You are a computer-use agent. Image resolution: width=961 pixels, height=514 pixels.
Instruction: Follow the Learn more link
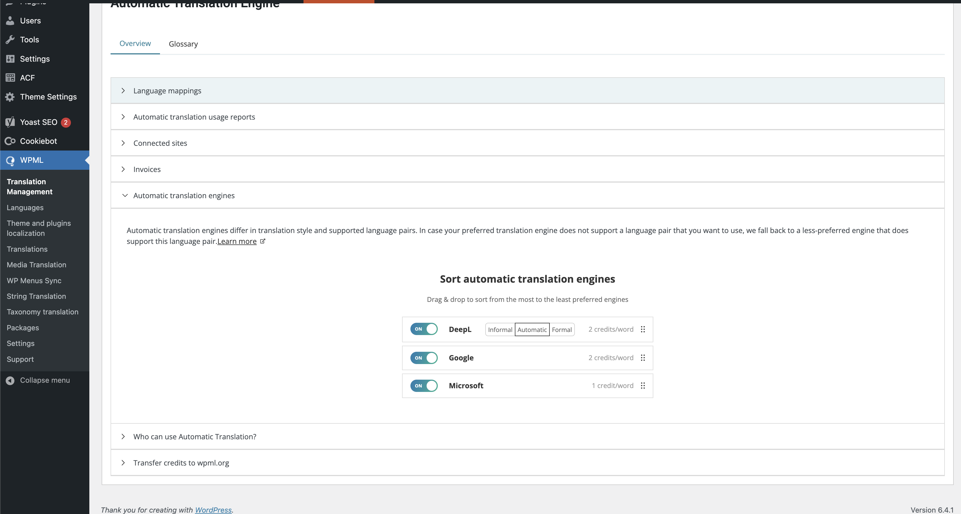point(237,241)
